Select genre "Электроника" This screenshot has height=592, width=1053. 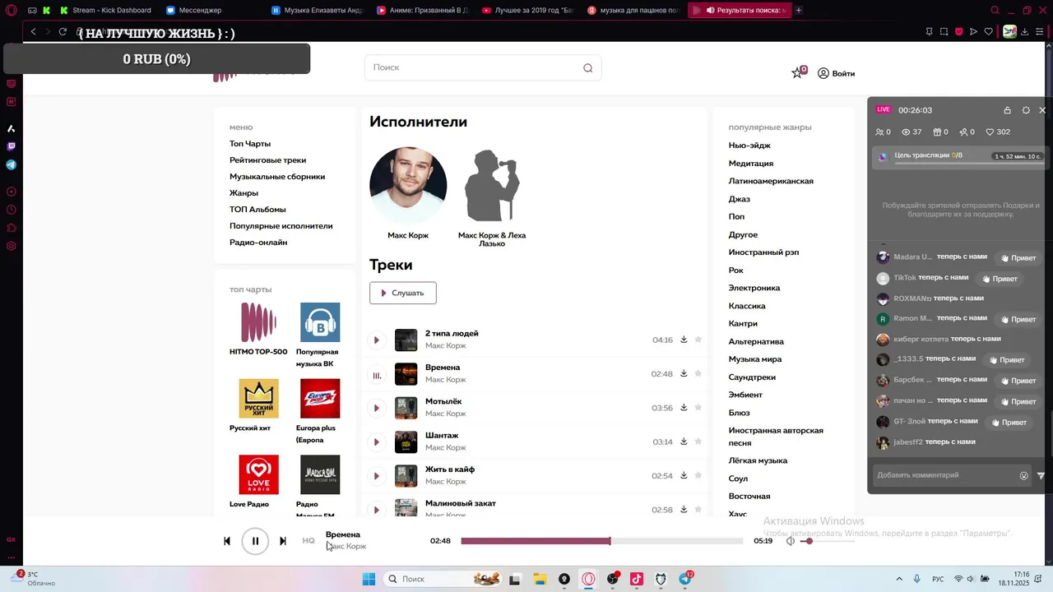pos(754,288)
